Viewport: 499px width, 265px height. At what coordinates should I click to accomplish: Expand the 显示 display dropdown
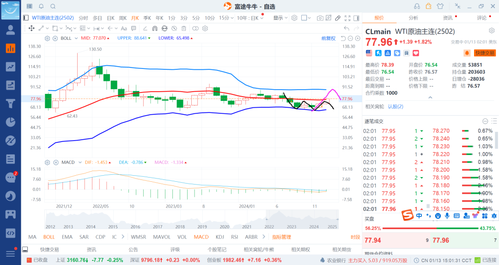click(280, 18)
